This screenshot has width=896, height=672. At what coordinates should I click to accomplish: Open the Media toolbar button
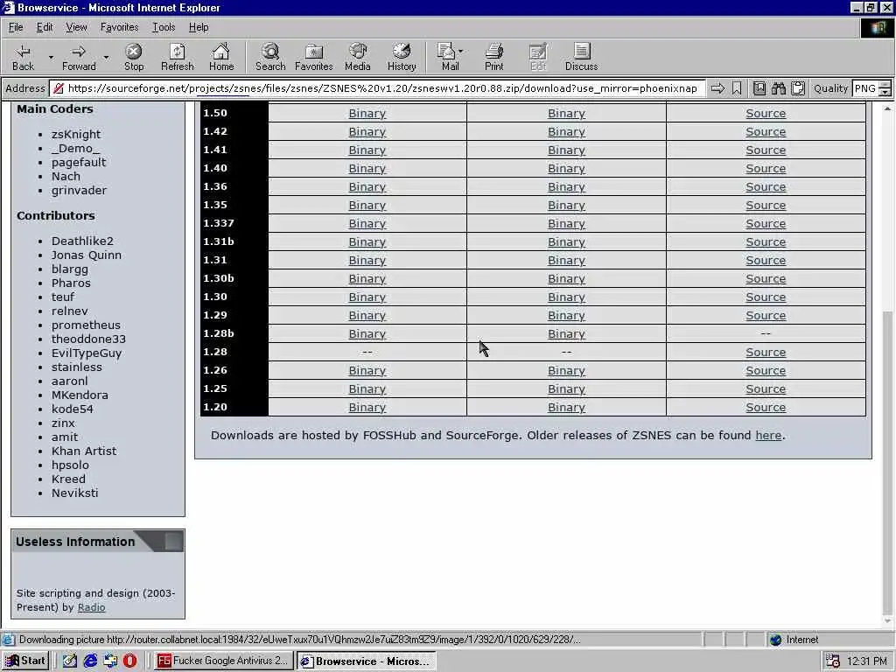point(358,57)
